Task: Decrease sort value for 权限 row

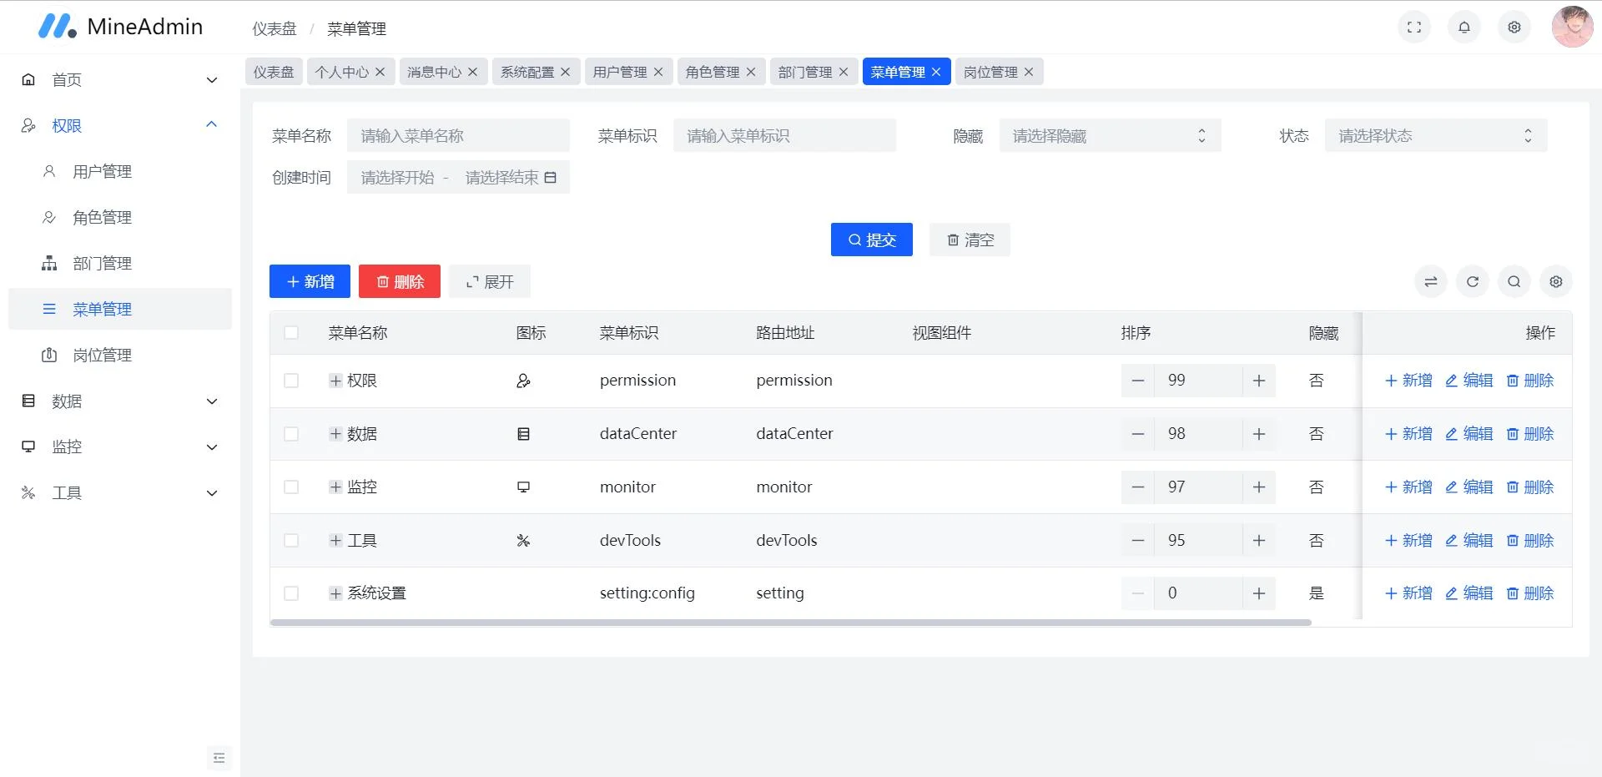Action: pyautogui.click(x=1138, y=381)
